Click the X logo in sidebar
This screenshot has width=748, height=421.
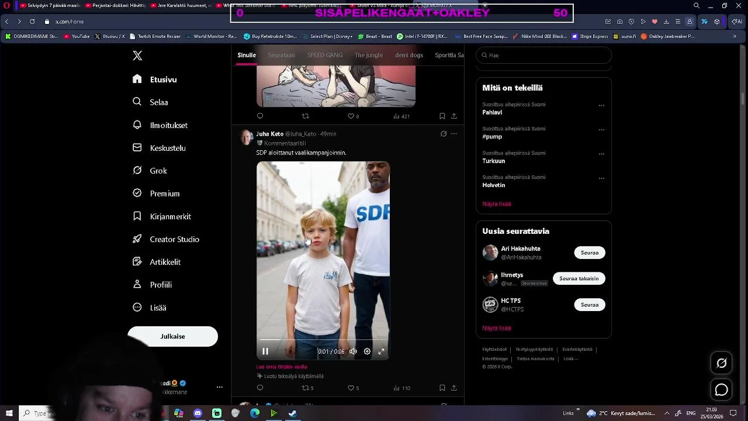point(137,56)
